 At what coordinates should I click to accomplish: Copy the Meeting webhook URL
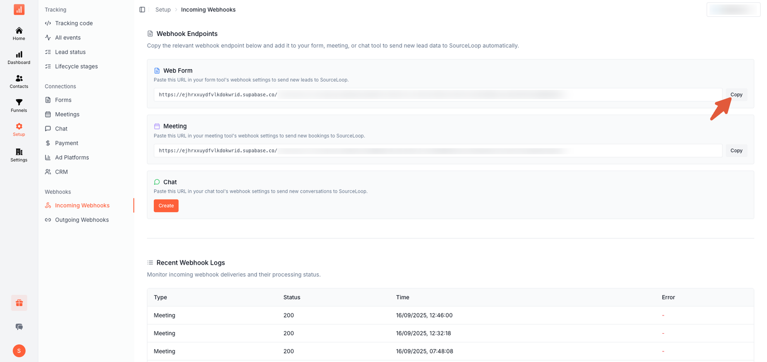tap(736, 151)
